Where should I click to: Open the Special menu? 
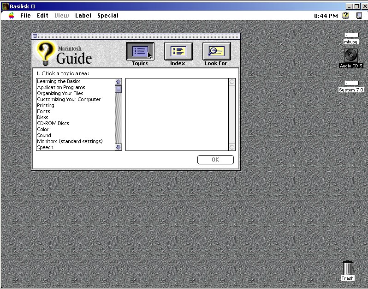107,15
